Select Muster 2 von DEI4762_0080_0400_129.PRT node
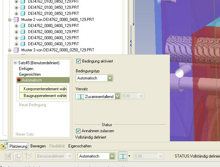Viewport: 220px width, 167px height. pos(58,20)
